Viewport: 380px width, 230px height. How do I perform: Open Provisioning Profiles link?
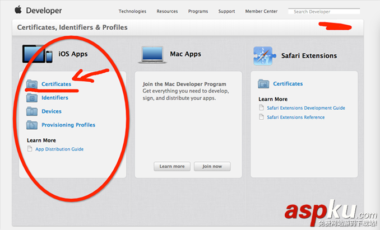[68, 125]
